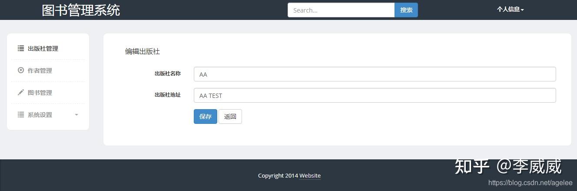577x191 pixels.
Task: Click the circle icon beside 作者管理
Action: [x=20, y=70]
